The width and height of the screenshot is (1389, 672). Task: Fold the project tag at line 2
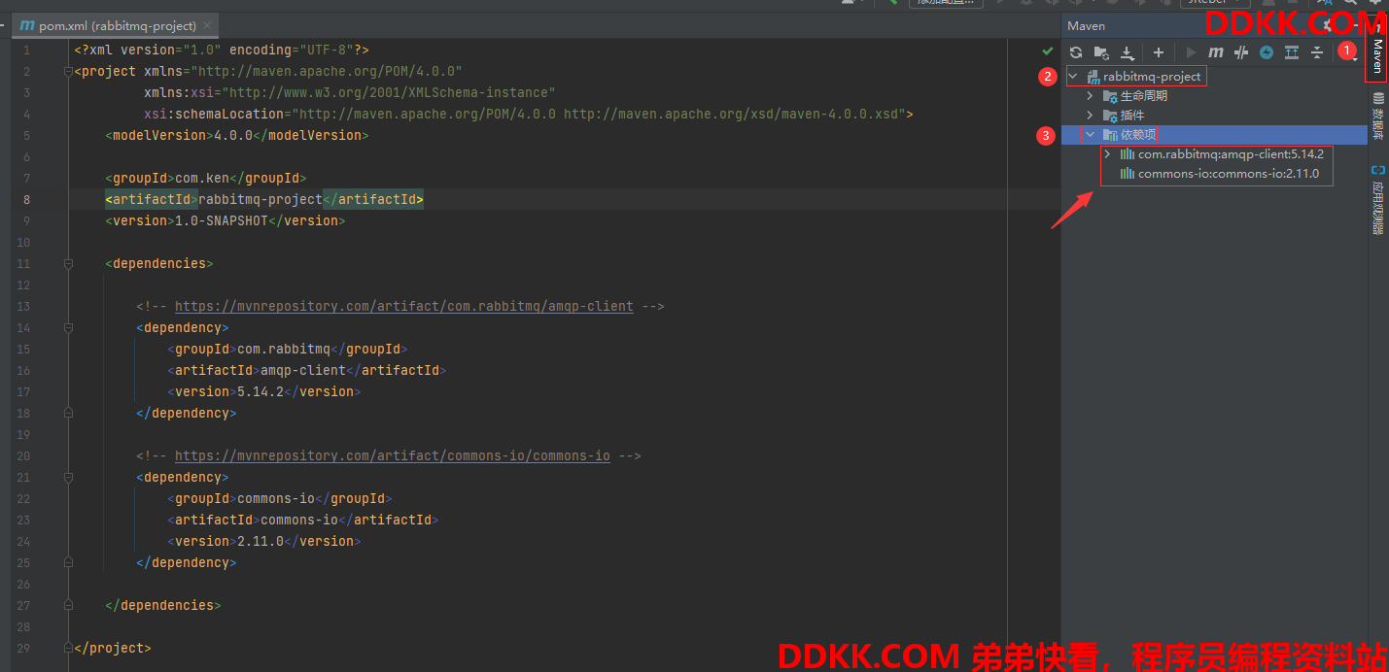coord(67,71)
